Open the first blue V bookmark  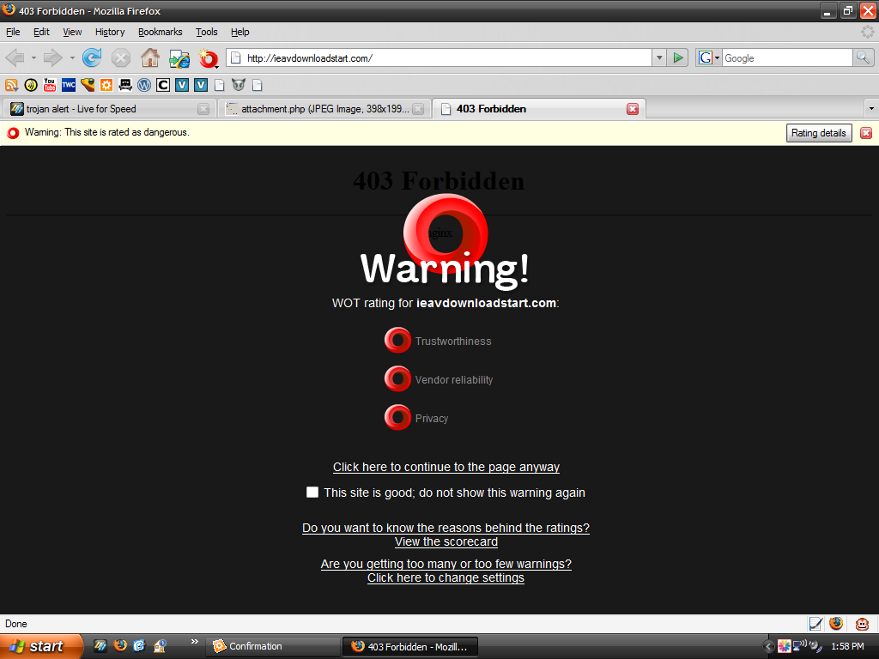[x=182, y=85]
